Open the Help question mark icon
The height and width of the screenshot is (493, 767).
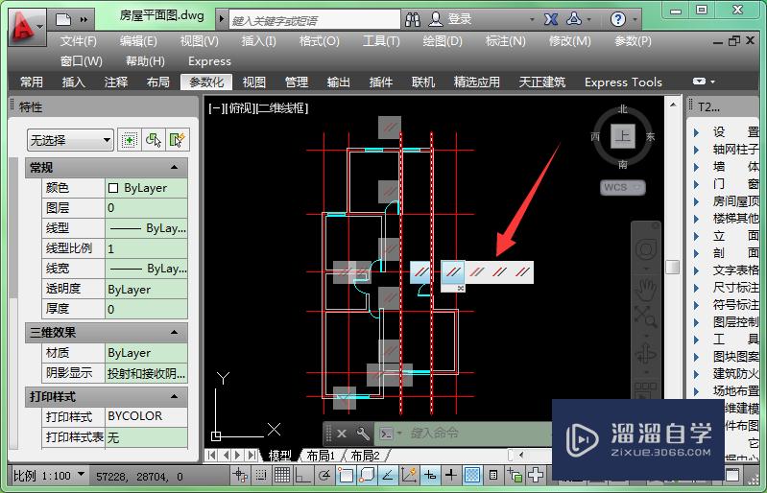pyautogui.click(x=618, y=19)
